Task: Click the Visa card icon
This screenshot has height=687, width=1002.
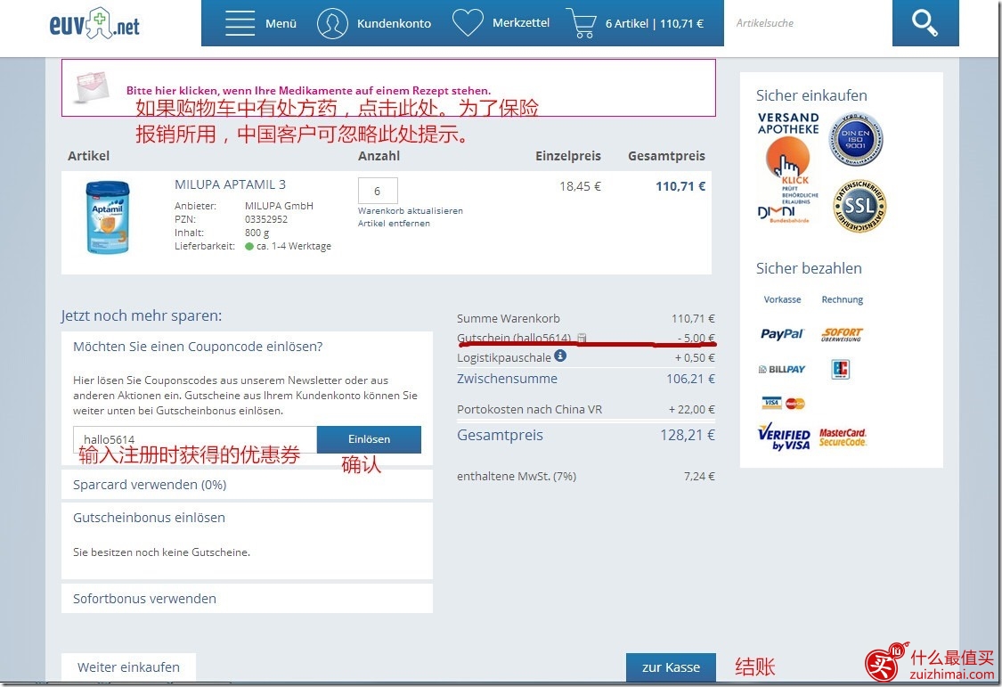Action: coord(772,404)
